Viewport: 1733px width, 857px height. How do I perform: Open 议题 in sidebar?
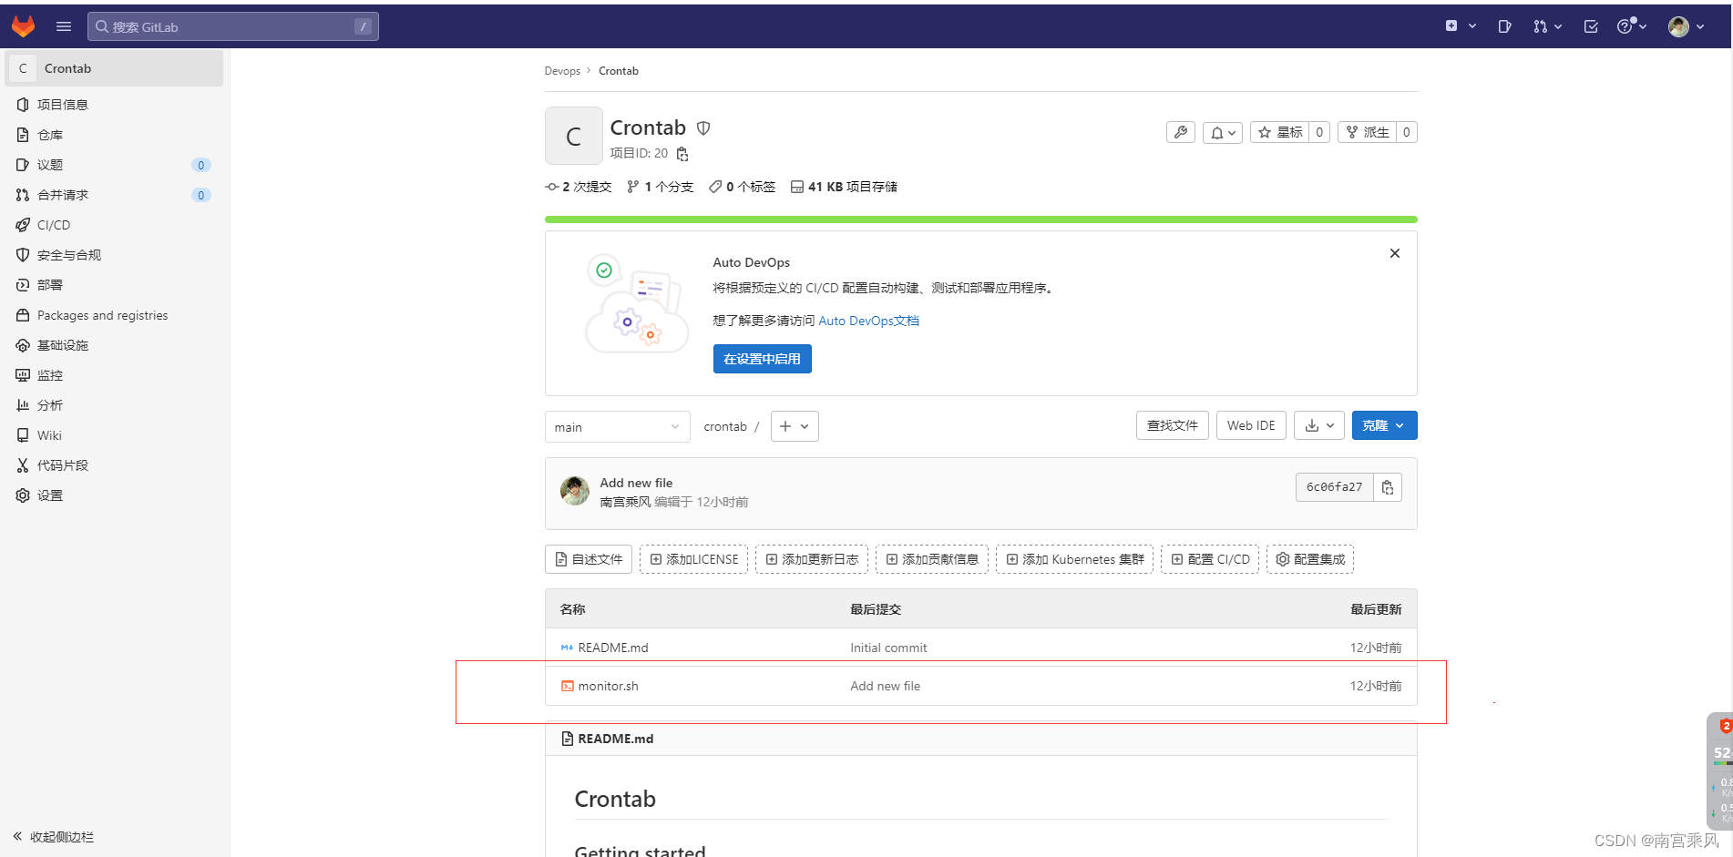coord(114,165)
